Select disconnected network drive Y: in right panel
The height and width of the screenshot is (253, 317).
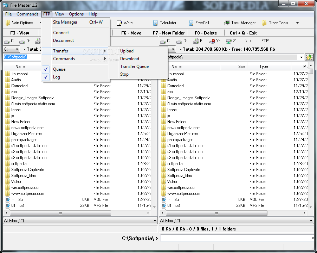(215, 41)
